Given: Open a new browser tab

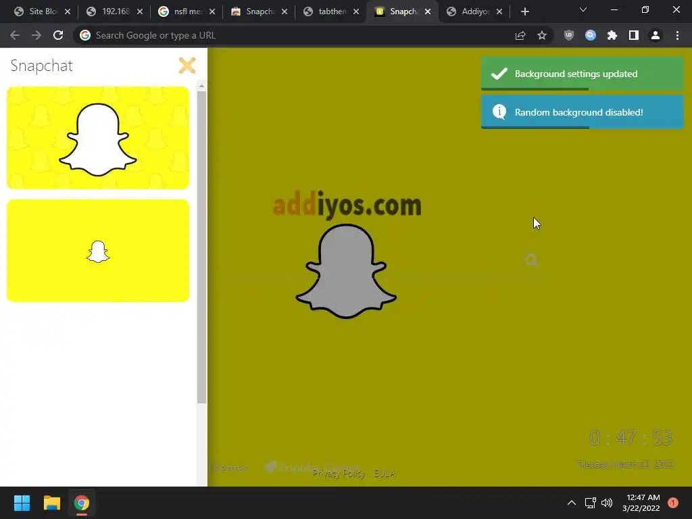Looking at the screenshot, I should click(x=524, y=11).
